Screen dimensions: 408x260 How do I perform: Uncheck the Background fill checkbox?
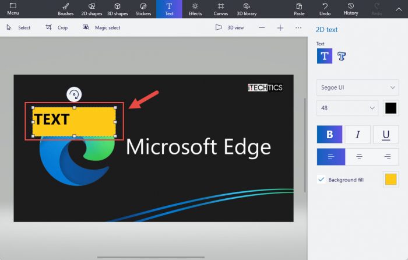tap(321, 180)
